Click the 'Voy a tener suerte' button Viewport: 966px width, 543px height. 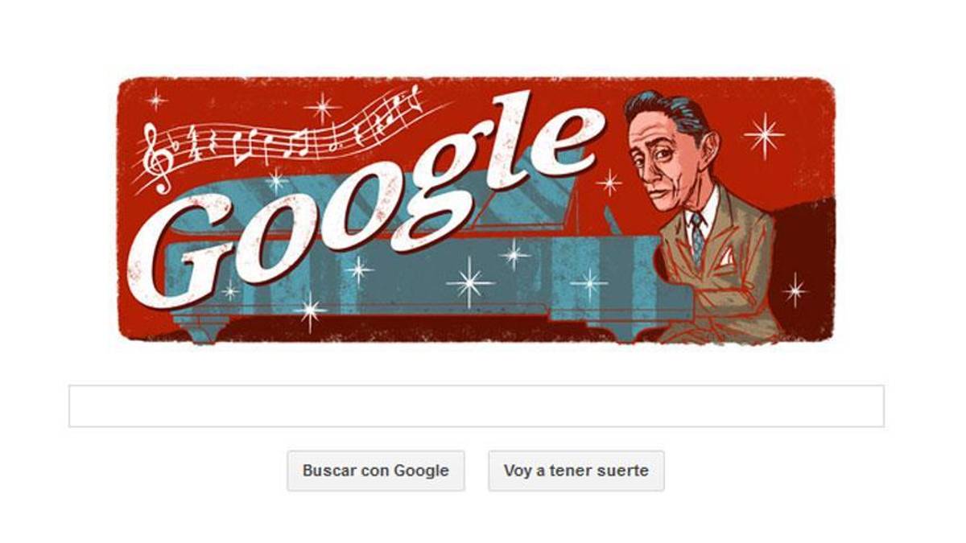576,471
